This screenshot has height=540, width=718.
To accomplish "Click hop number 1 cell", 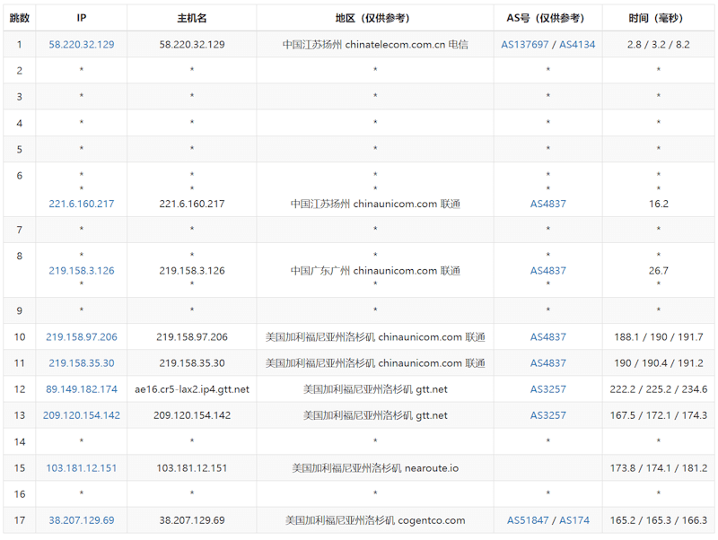I will tap(19, 44).
